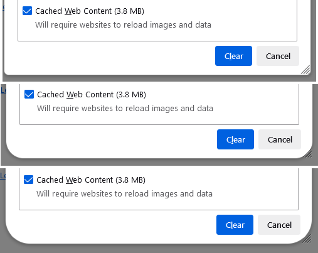Disable Cached Web Content checkbox in bottom dialog

click(x=28, y=180)
